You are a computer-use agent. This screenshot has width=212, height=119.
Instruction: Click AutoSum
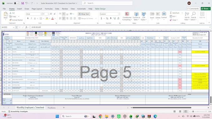(x=175, y=13)
